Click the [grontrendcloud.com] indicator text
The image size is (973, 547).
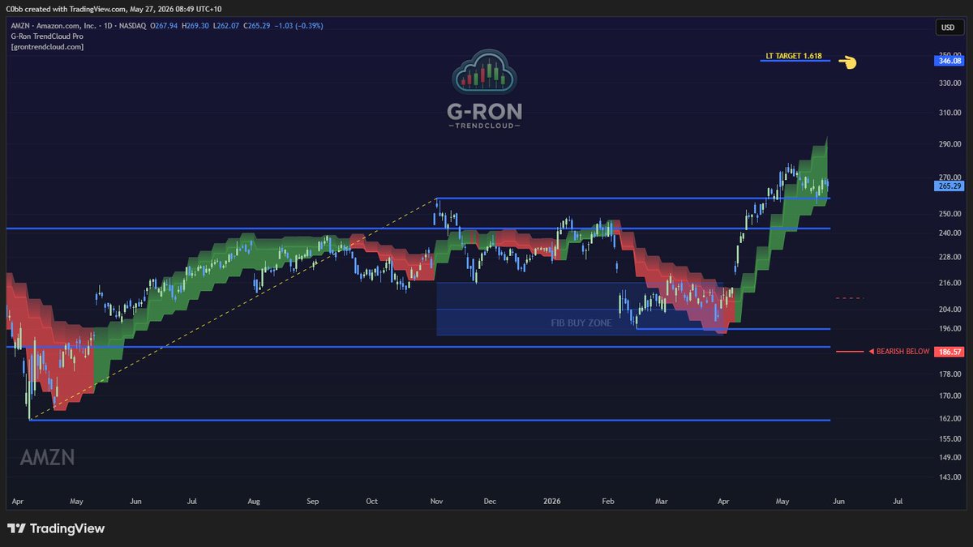47,47
